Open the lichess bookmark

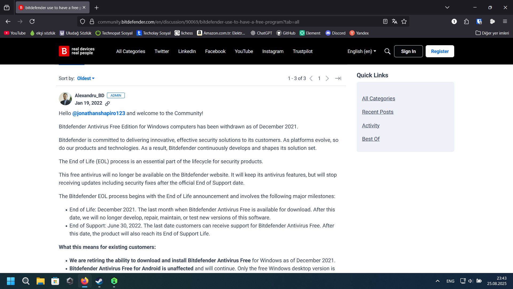point(184,33)
